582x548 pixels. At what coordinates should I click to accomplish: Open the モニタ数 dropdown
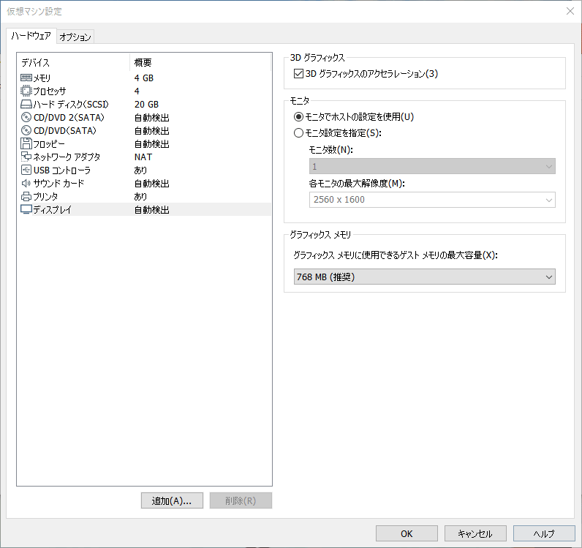pos(432,166)
